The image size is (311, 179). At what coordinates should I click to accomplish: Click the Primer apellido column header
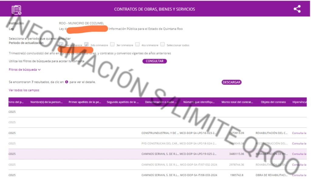85,102
